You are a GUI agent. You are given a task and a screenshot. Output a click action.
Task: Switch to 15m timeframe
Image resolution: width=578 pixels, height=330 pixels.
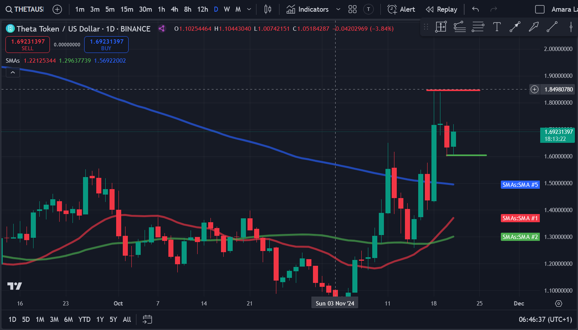[x=127, y=9]
